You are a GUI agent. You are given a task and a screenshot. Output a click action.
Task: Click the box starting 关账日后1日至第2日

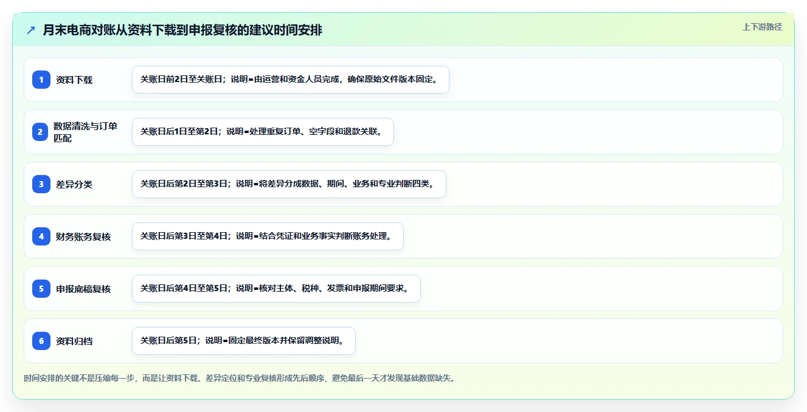pos(263,132)
